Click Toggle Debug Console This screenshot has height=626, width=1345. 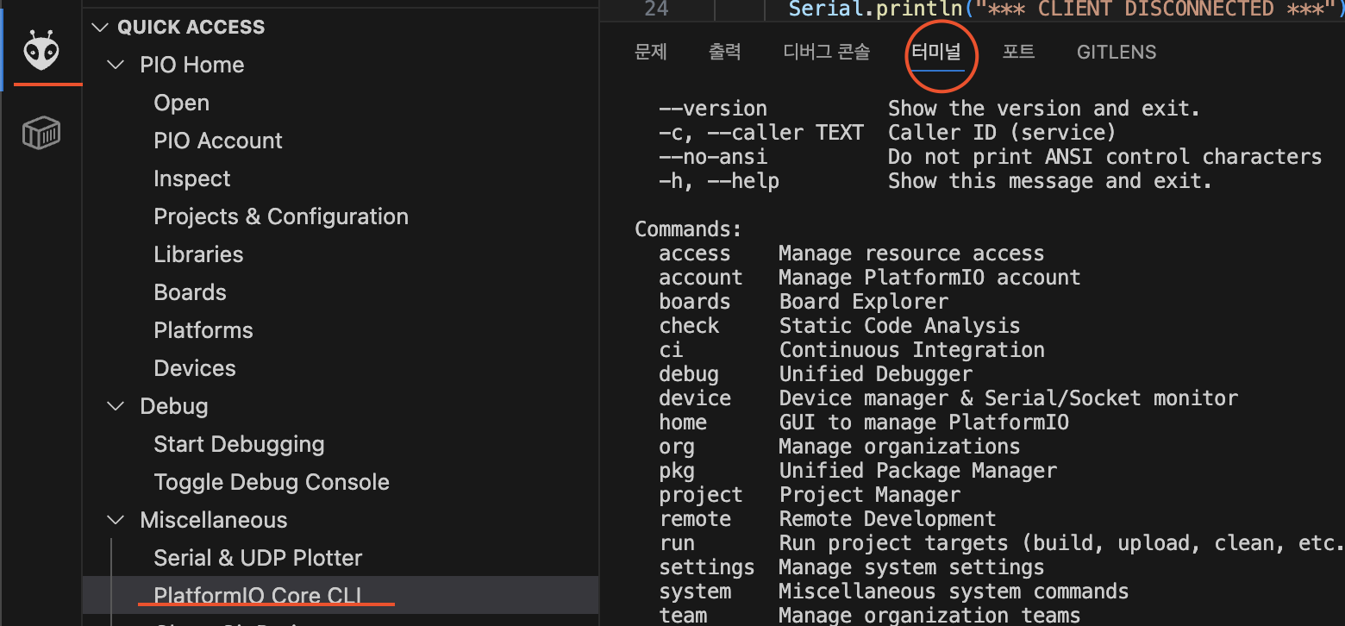click(272, 482)
